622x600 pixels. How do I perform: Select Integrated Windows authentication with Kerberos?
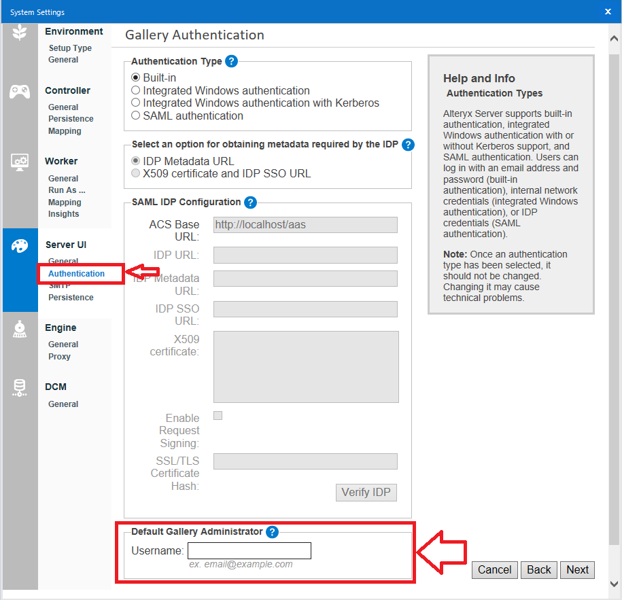[135, 103]
